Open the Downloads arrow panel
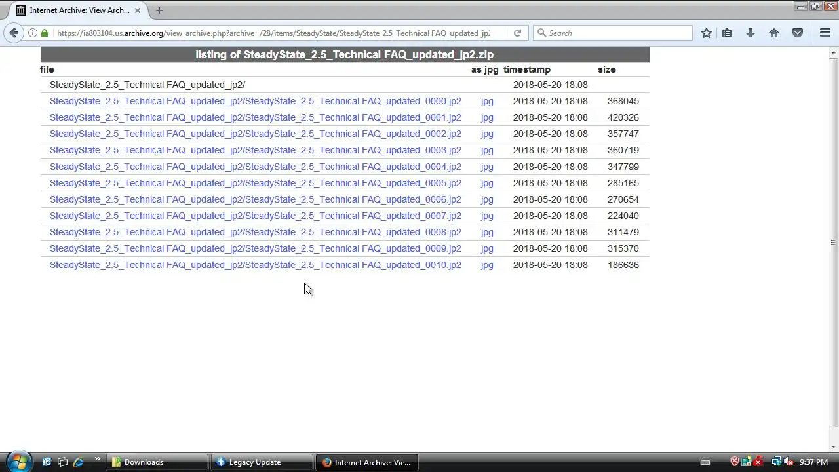839x472 pixels. point(751,33)
